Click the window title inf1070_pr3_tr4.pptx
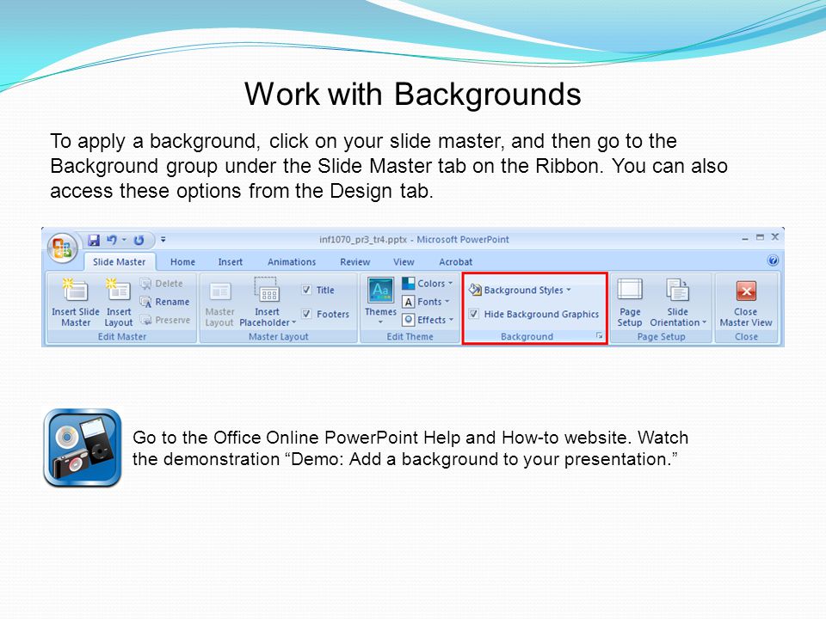Screen dimensions: 826x619 coord(363,240)
